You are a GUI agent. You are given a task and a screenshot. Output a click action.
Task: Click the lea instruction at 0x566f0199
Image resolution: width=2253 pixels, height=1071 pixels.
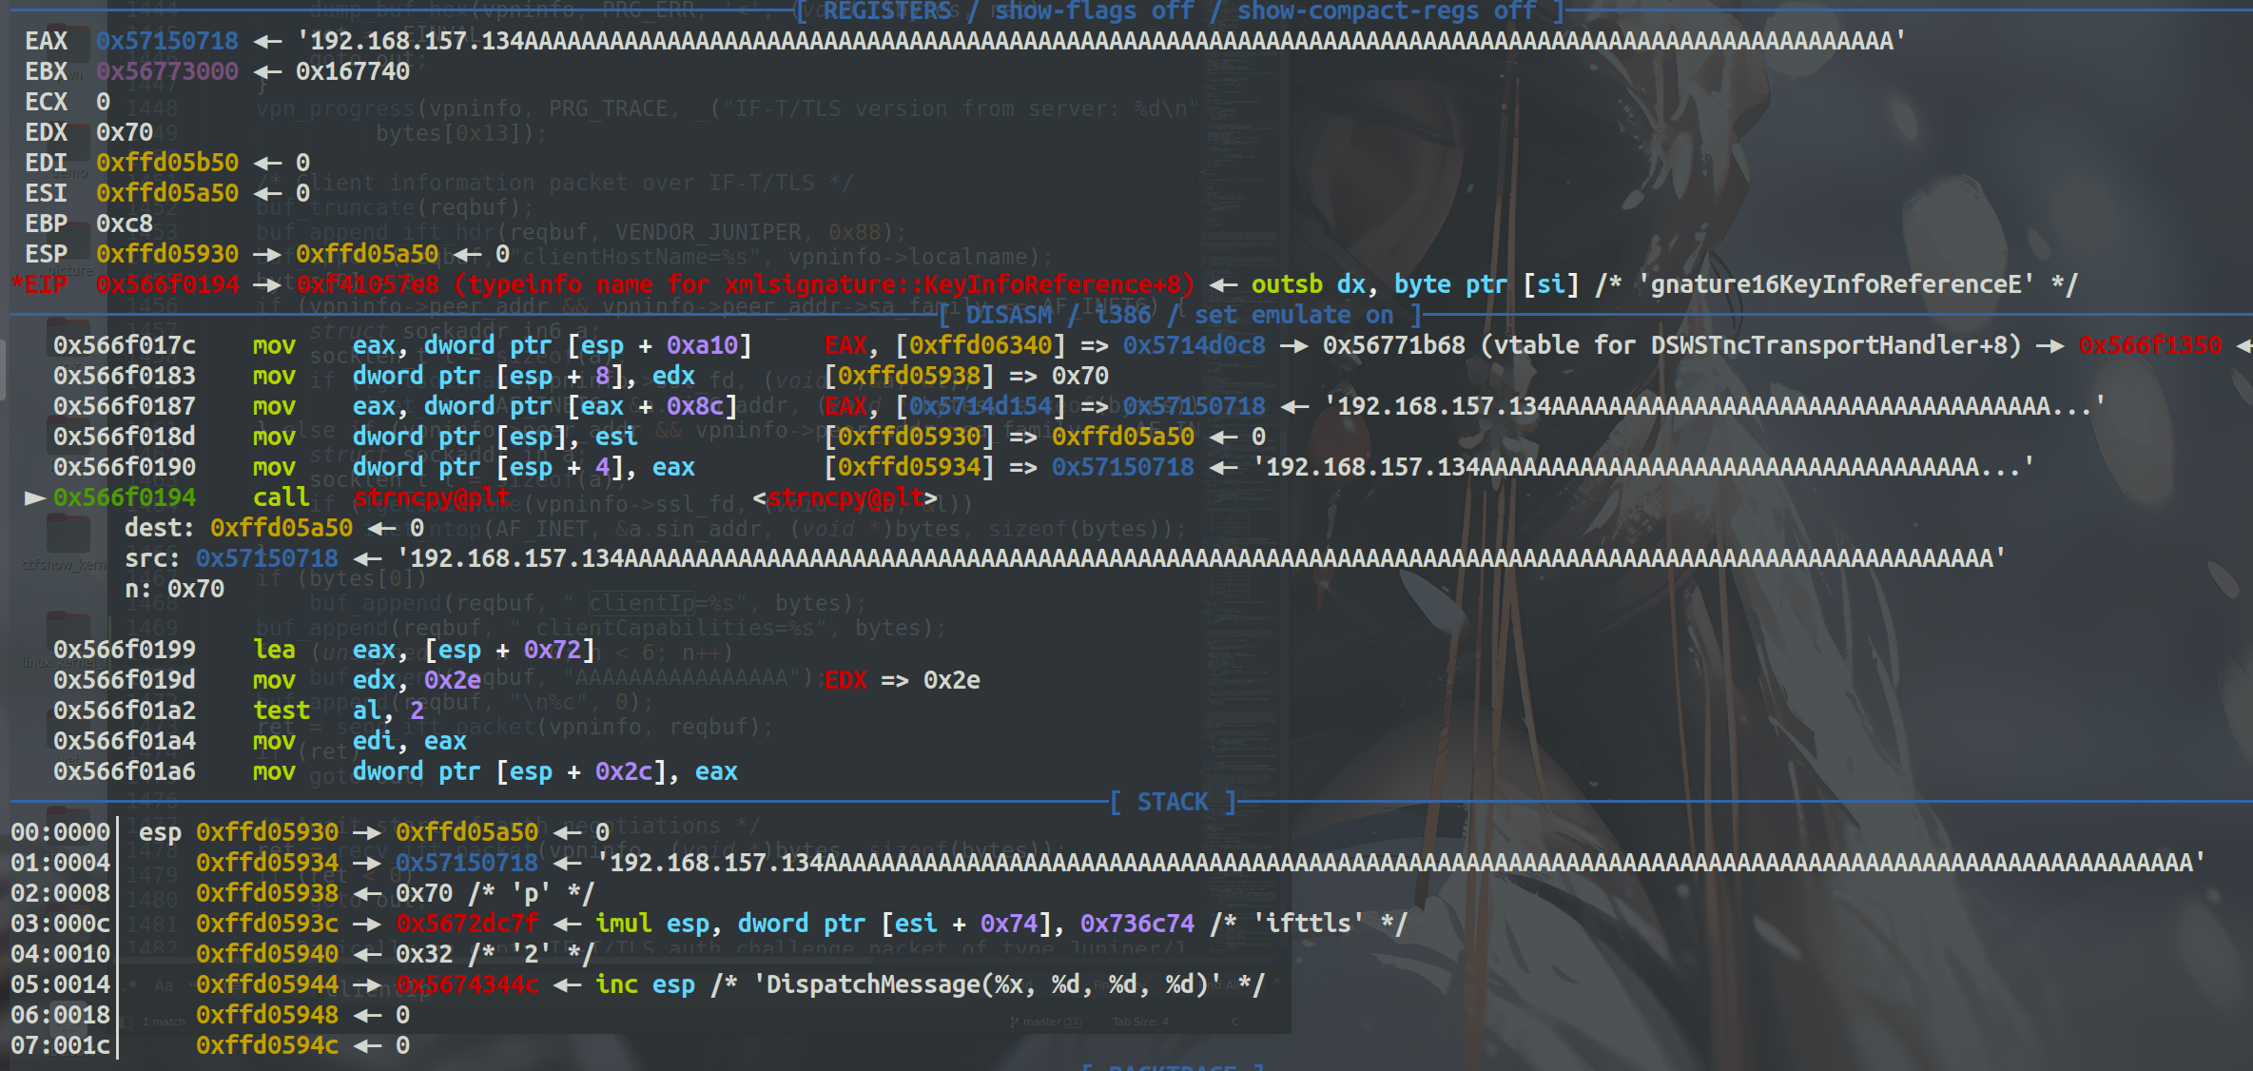274,650
